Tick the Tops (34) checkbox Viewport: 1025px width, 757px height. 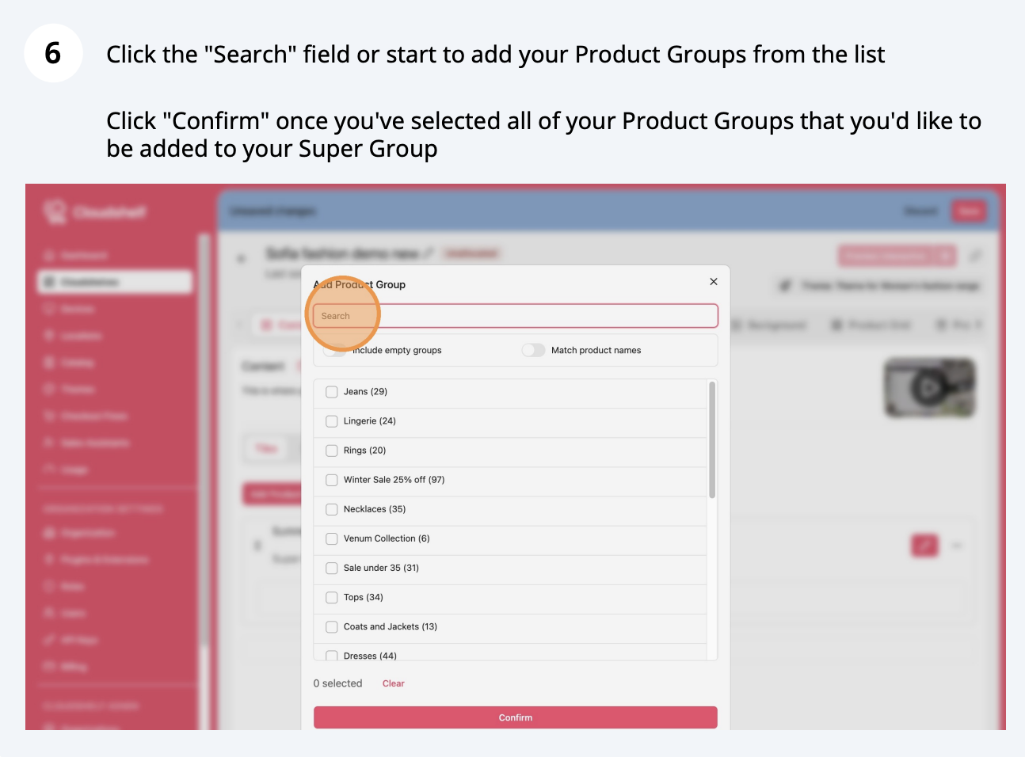(332, 597)
